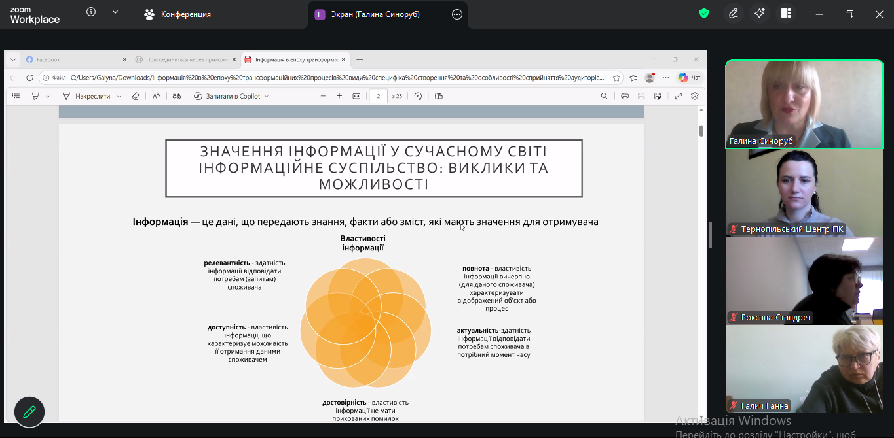Open the AI Companion sparkle icon

pyautogui.click(x=760, y=14)
